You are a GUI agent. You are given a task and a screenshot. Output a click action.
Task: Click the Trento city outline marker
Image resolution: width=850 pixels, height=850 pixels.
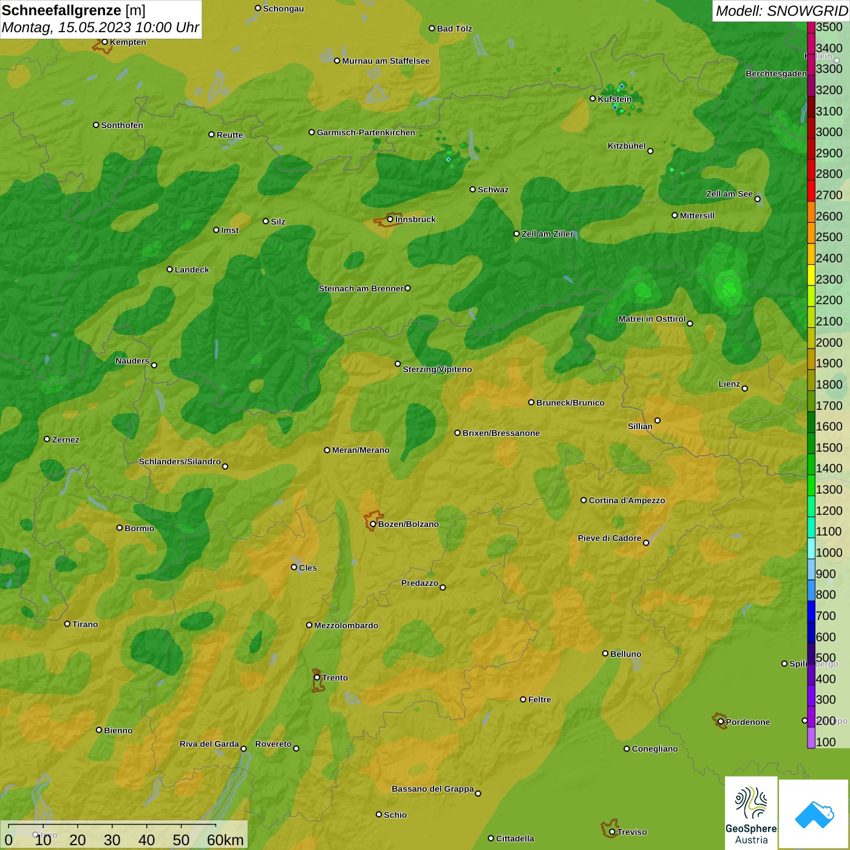coord(317,680)
